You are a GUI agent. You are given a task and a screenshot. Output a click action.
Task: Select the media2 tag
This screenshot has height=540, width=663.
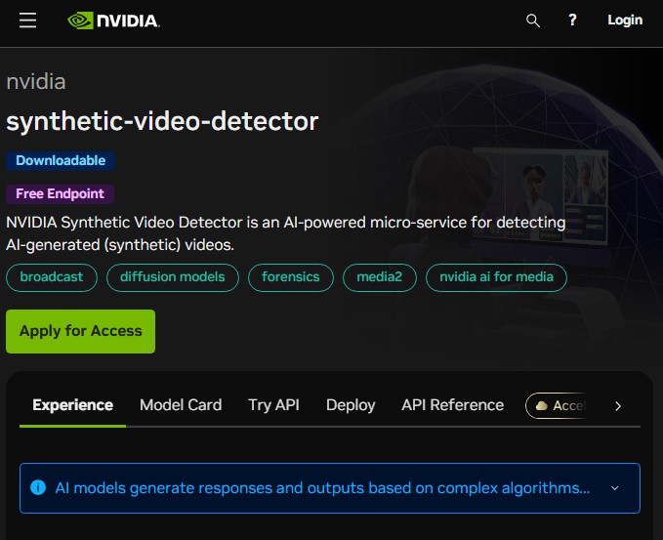[x=379, y=277]
